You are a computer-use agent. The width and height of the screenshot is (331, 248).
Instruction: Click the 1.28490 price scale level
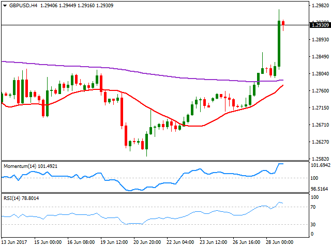320,56
